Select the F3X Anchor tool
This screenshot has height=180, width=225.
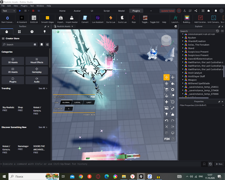(x=166, y=96)
